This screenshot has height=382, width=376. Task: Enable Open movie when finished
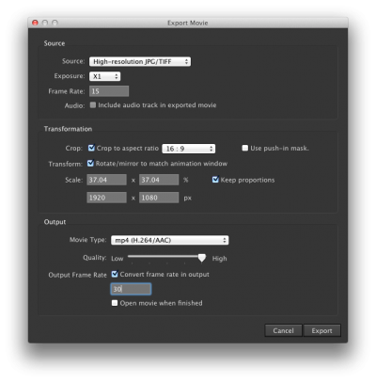115,303
